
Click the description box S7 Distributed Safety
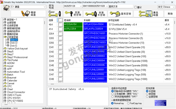coord(78,96)
